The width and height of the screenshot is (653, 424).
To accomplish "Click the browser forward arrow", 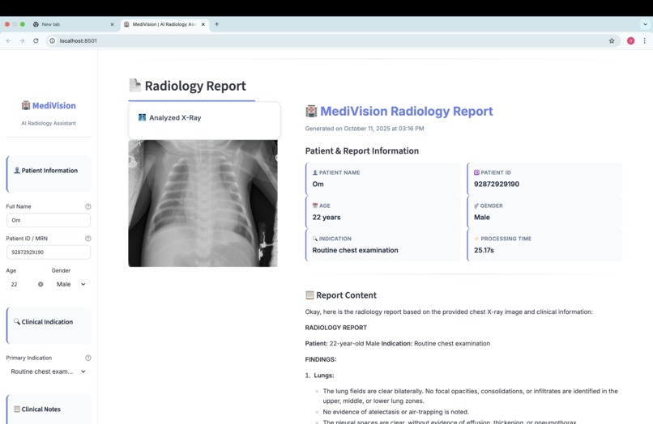I will 22,40.
